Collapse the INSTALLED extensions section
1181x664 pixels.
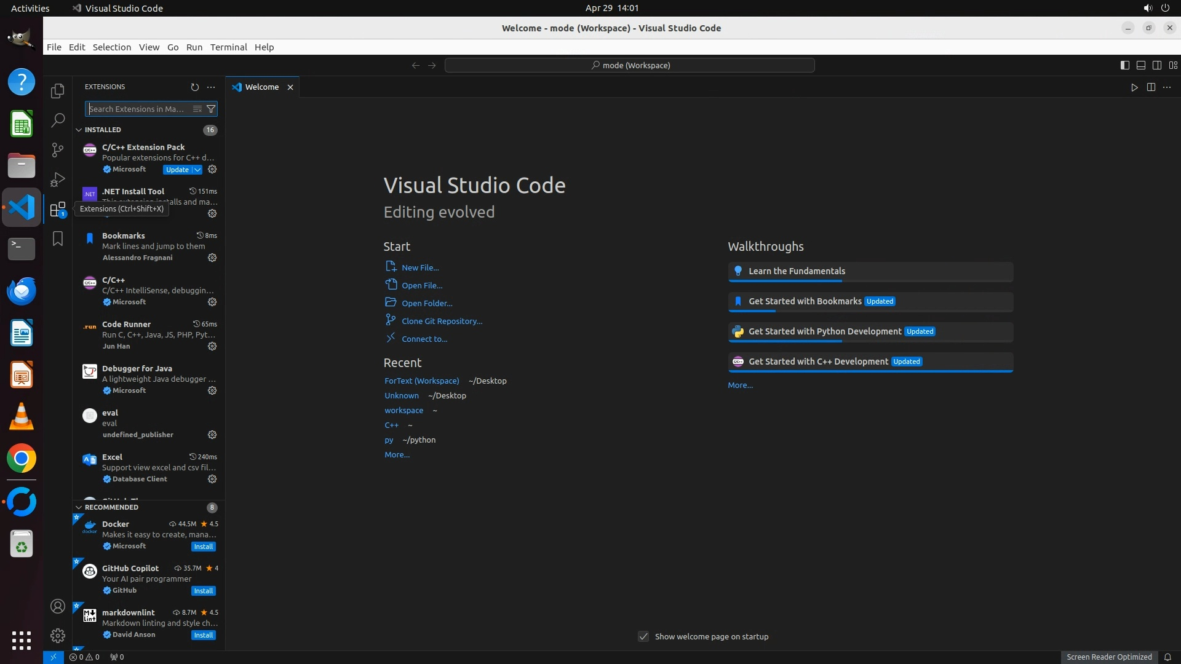pos(79,130)
